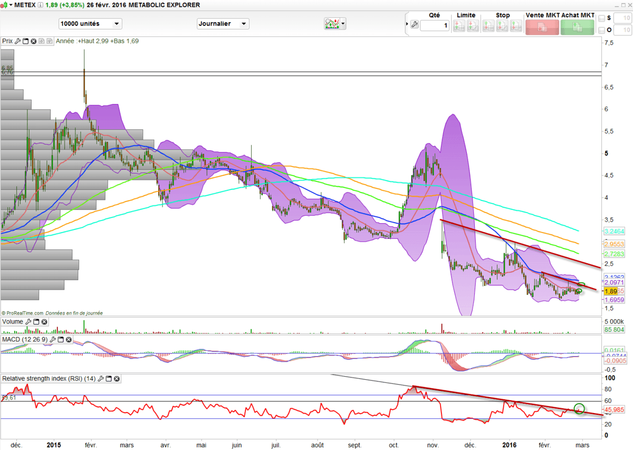Expand arrow next to indicators icon

(343, 24)
